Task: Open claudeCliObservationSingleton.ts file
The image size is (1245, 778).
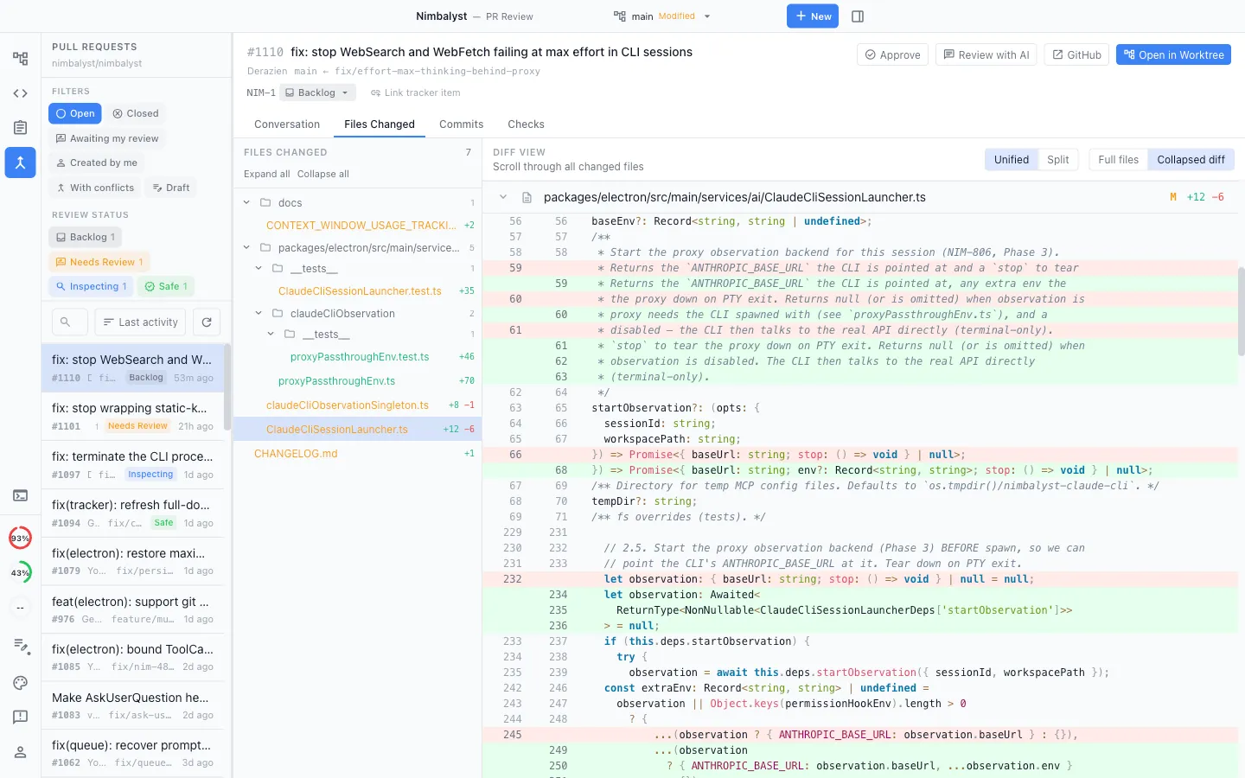Action: [x=357, y=405]
